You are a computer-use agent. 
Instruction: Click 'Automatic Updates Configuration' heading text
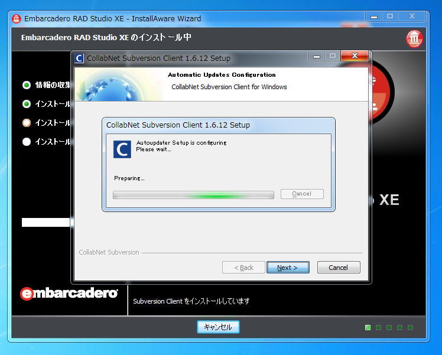pyautogui.click(x=222, y=74)
